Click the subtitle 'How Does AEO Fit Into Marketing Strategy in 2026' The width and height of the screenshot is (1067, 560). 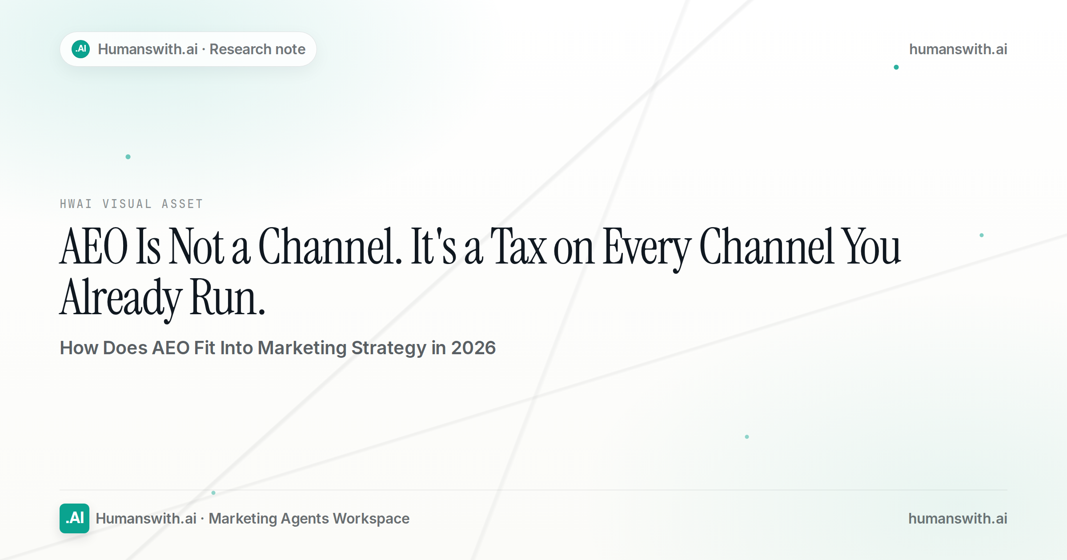pos(278,348)
